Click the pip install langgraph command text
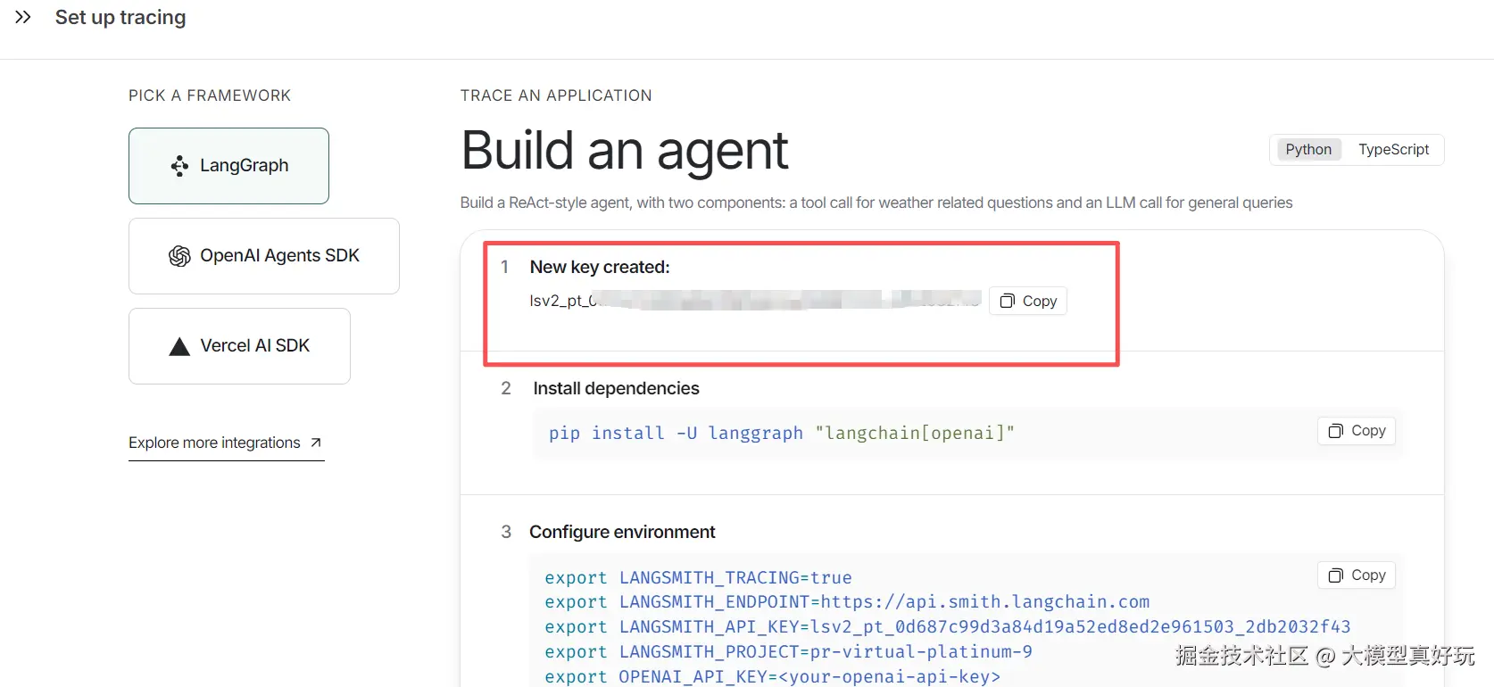This screenshot has width=1494, height=687. click(782, 434)
